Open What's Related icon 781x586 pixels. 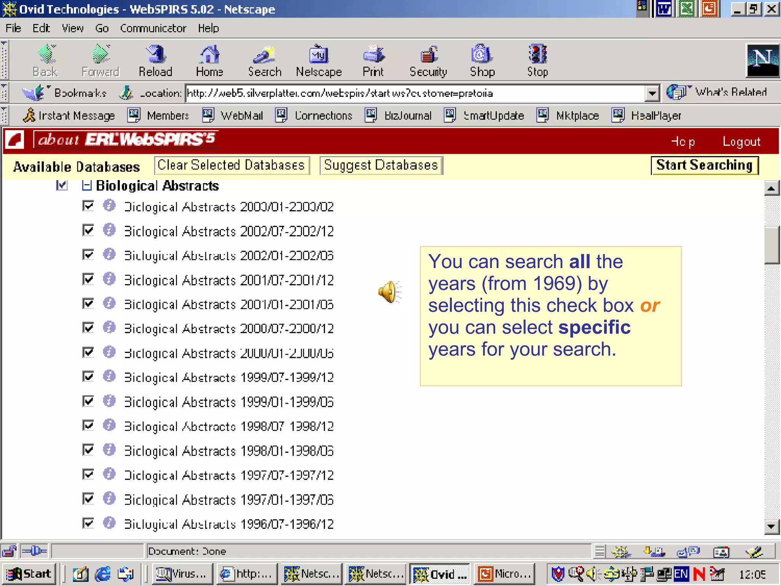point(677,92)
